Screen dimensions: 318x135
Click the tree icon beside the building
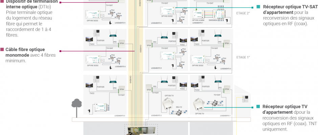[76, 104]
